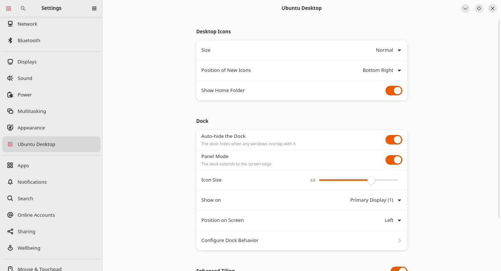
Task: Click the Bluetooth icon in the sidebar
Action: [x=10, y=40]
